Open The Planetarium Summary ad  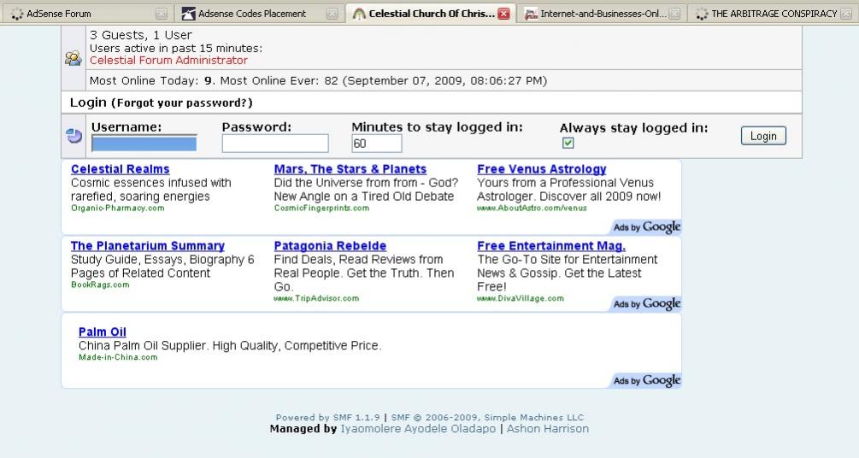tap(147, 246)
